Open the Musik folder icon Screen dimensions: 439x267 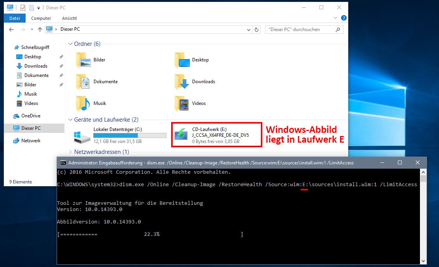pyautogui.click(x=83, y=104)
